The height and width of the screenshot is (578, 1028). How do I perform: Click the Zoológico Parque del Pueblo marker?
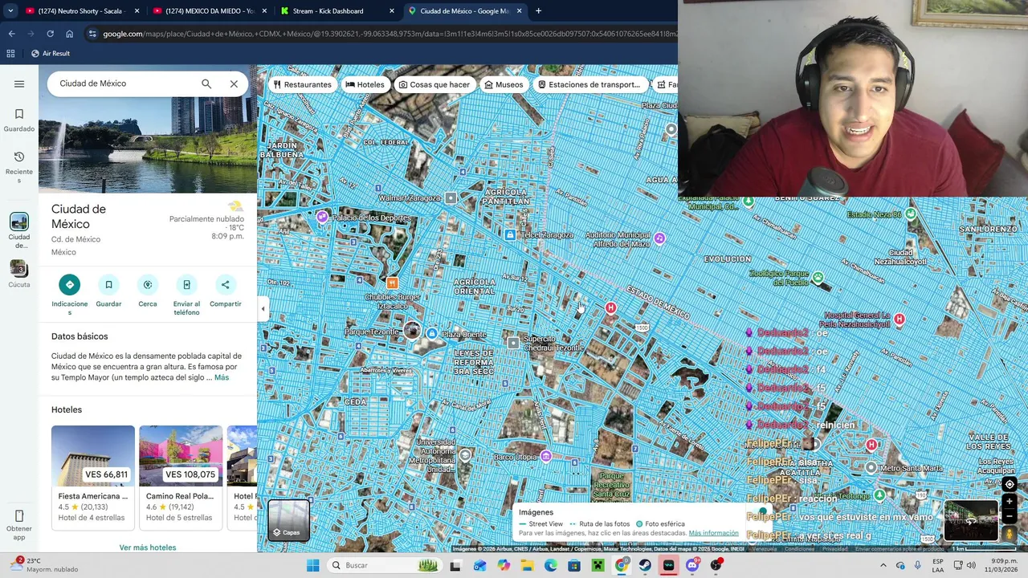(x=818, y=278)
